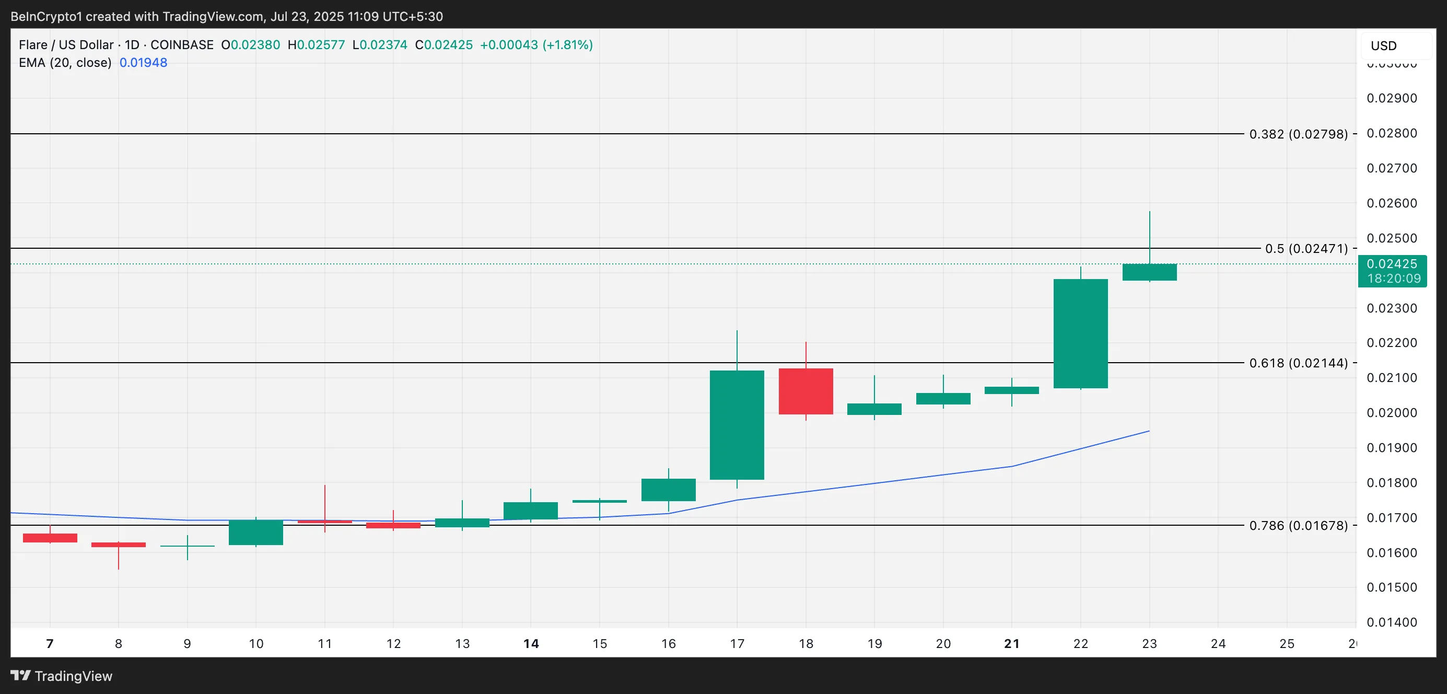Image resolution: width=1447 pixels, height=694 pixels.
Task: Select the latest candle on July 23
Action: click(x=1149, y=272)
